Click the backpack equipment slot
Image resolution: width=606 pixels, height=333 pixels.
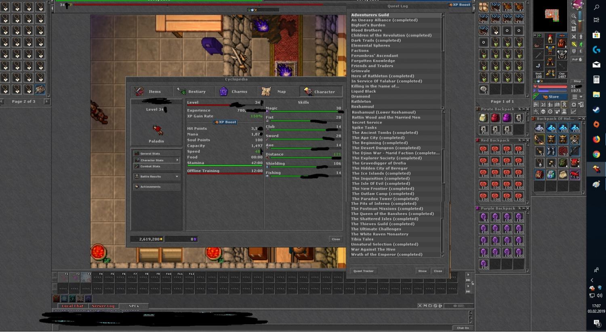coord(562,42)
